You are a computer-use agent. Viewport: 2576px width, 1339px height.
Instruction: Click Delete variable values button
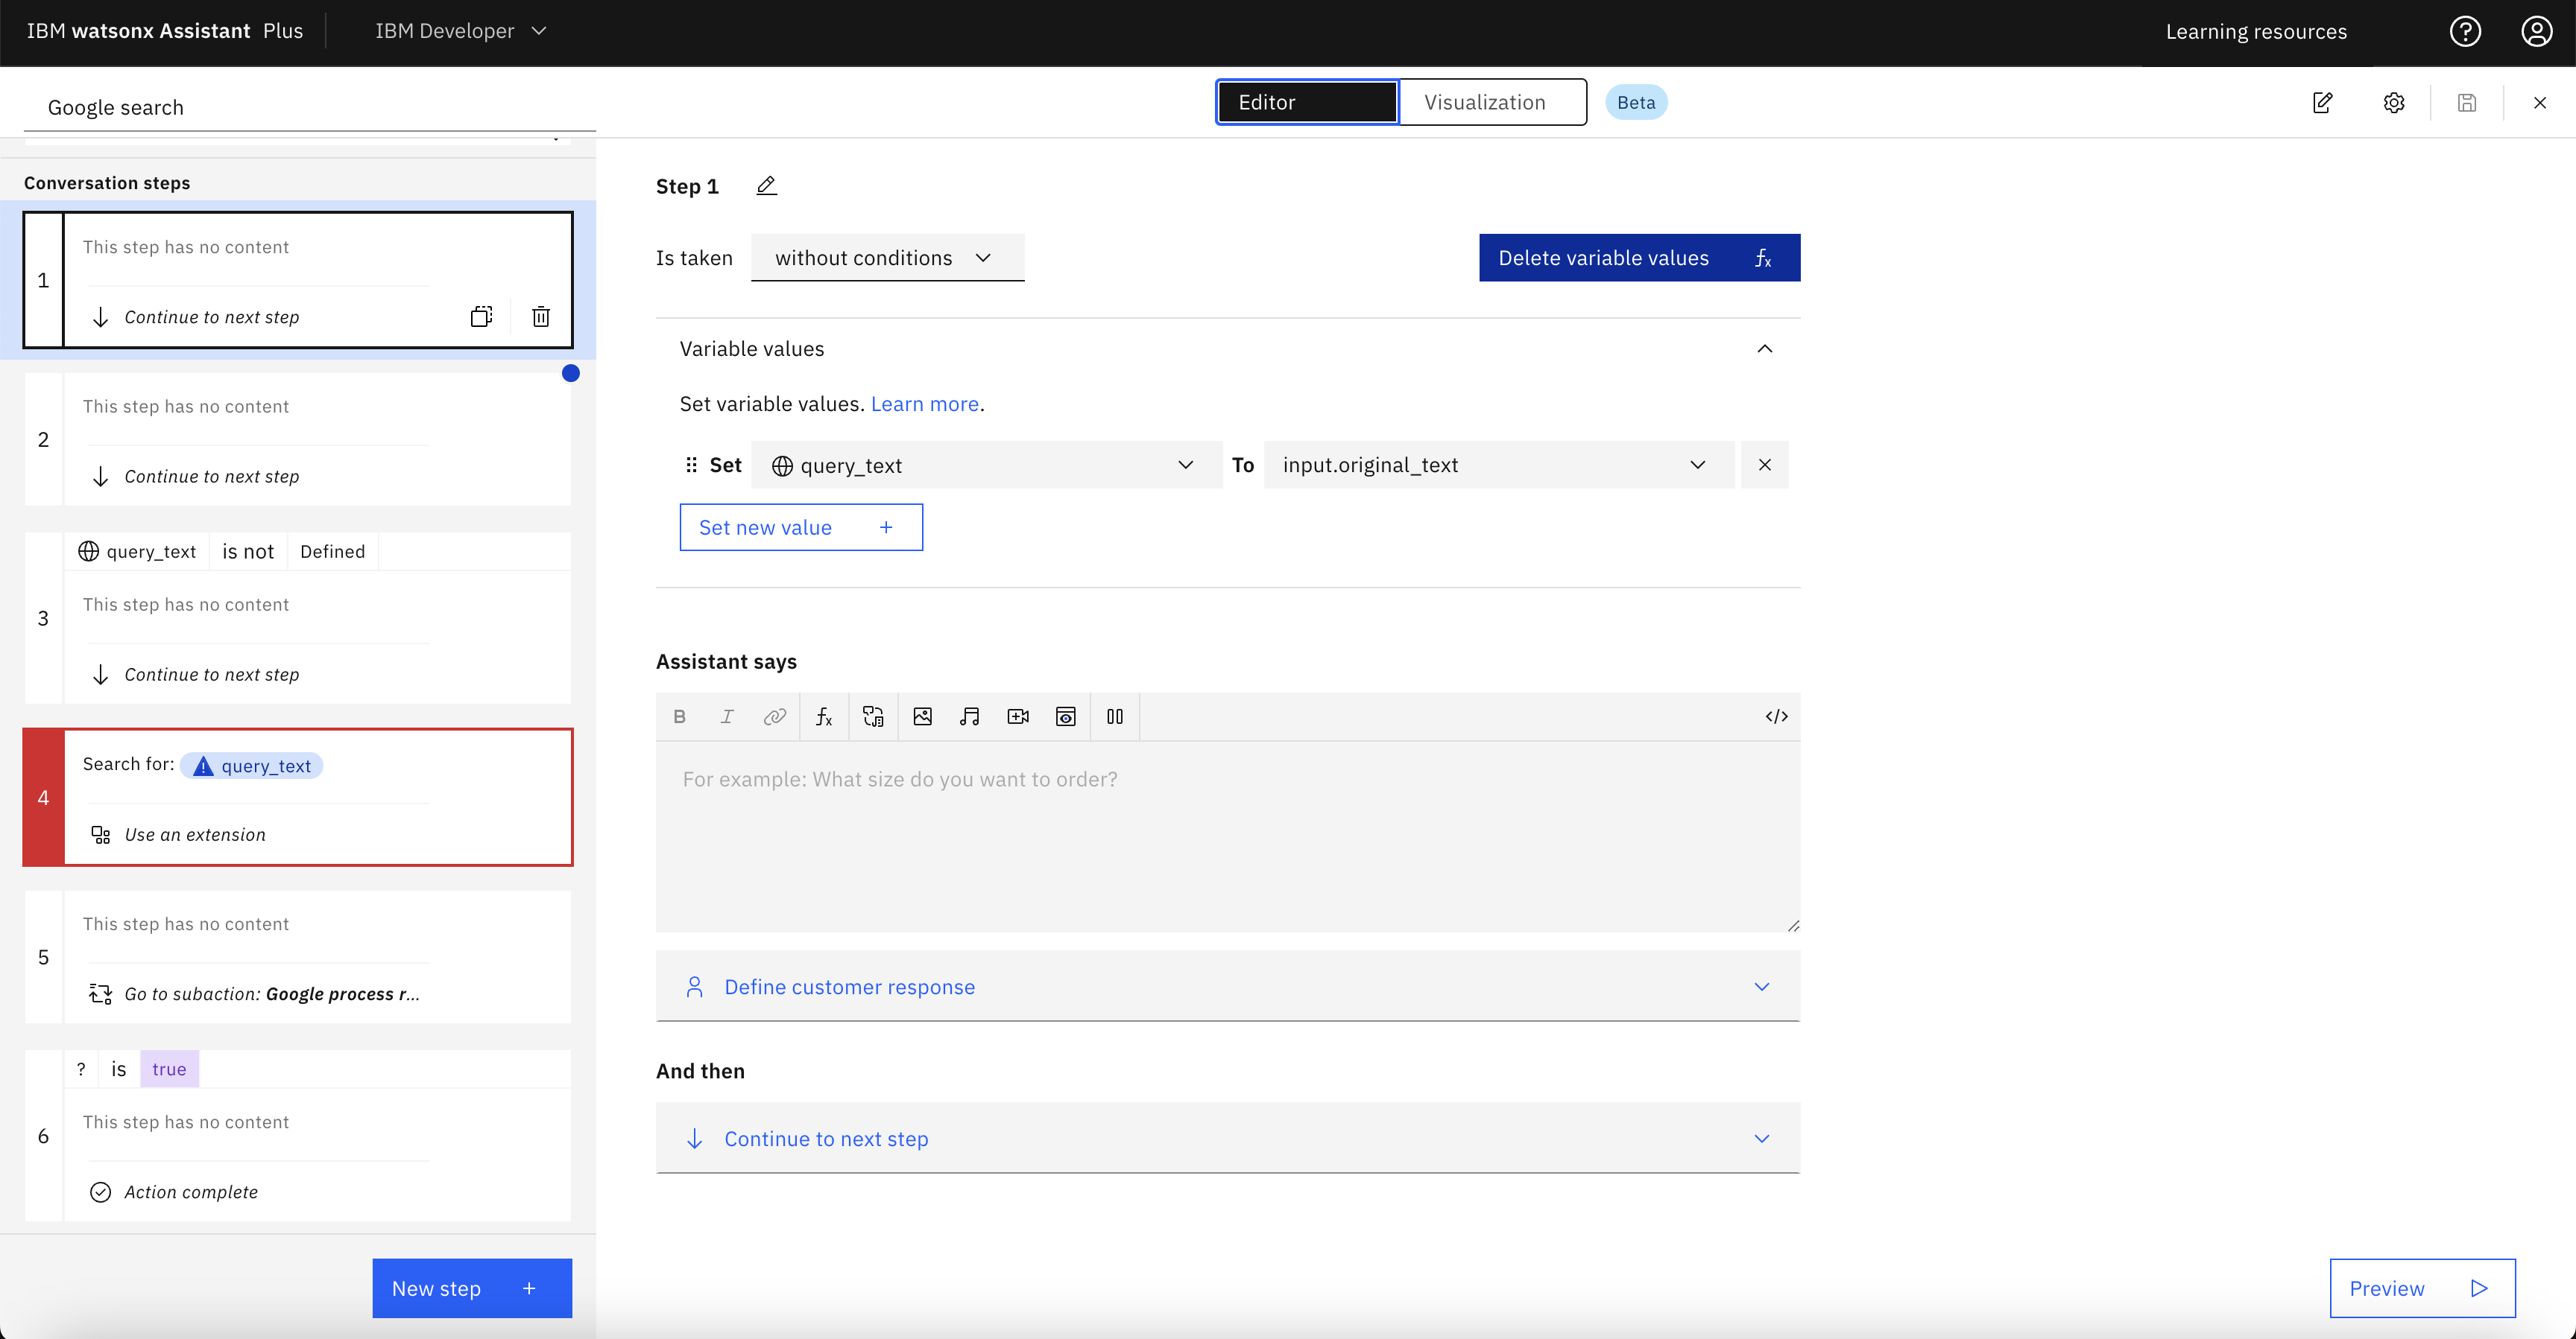[1639, 258]
